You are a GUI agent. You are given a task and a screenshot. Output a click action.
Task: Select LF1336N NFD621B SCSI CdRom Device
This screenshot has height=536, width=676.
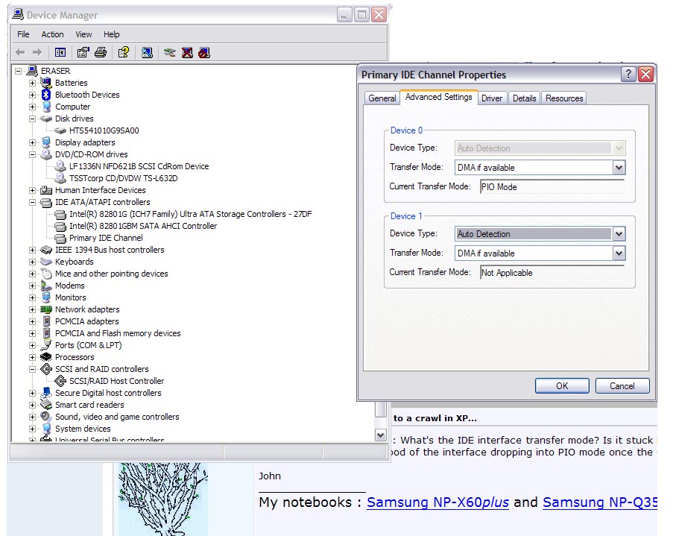pyautogui.click(x=139, y=166)
